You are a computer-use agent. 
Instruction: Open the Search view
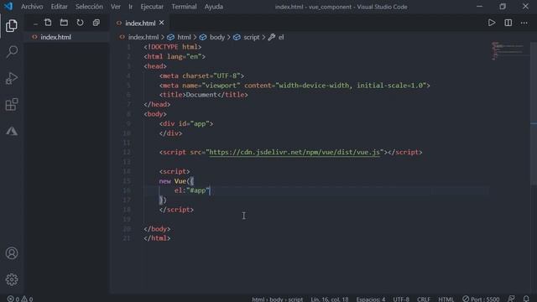pos(11,52)
